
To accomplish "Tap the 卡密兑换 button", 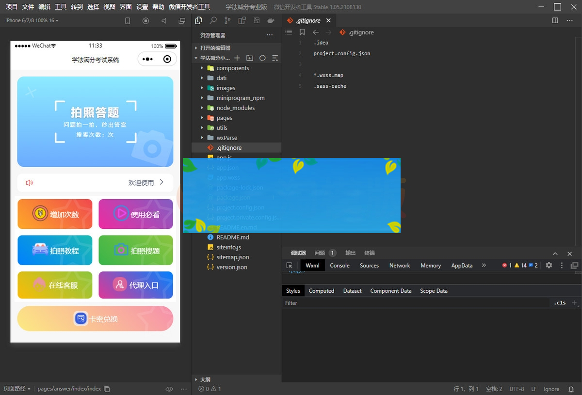I will point(95,319).
